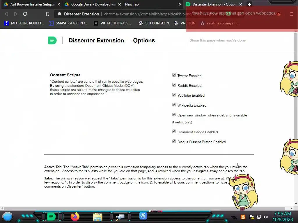The width and height of the screenshot is (298, 223).
Task: Open MEDIAFIRE ROULET... bookmark
Action: 24,23
